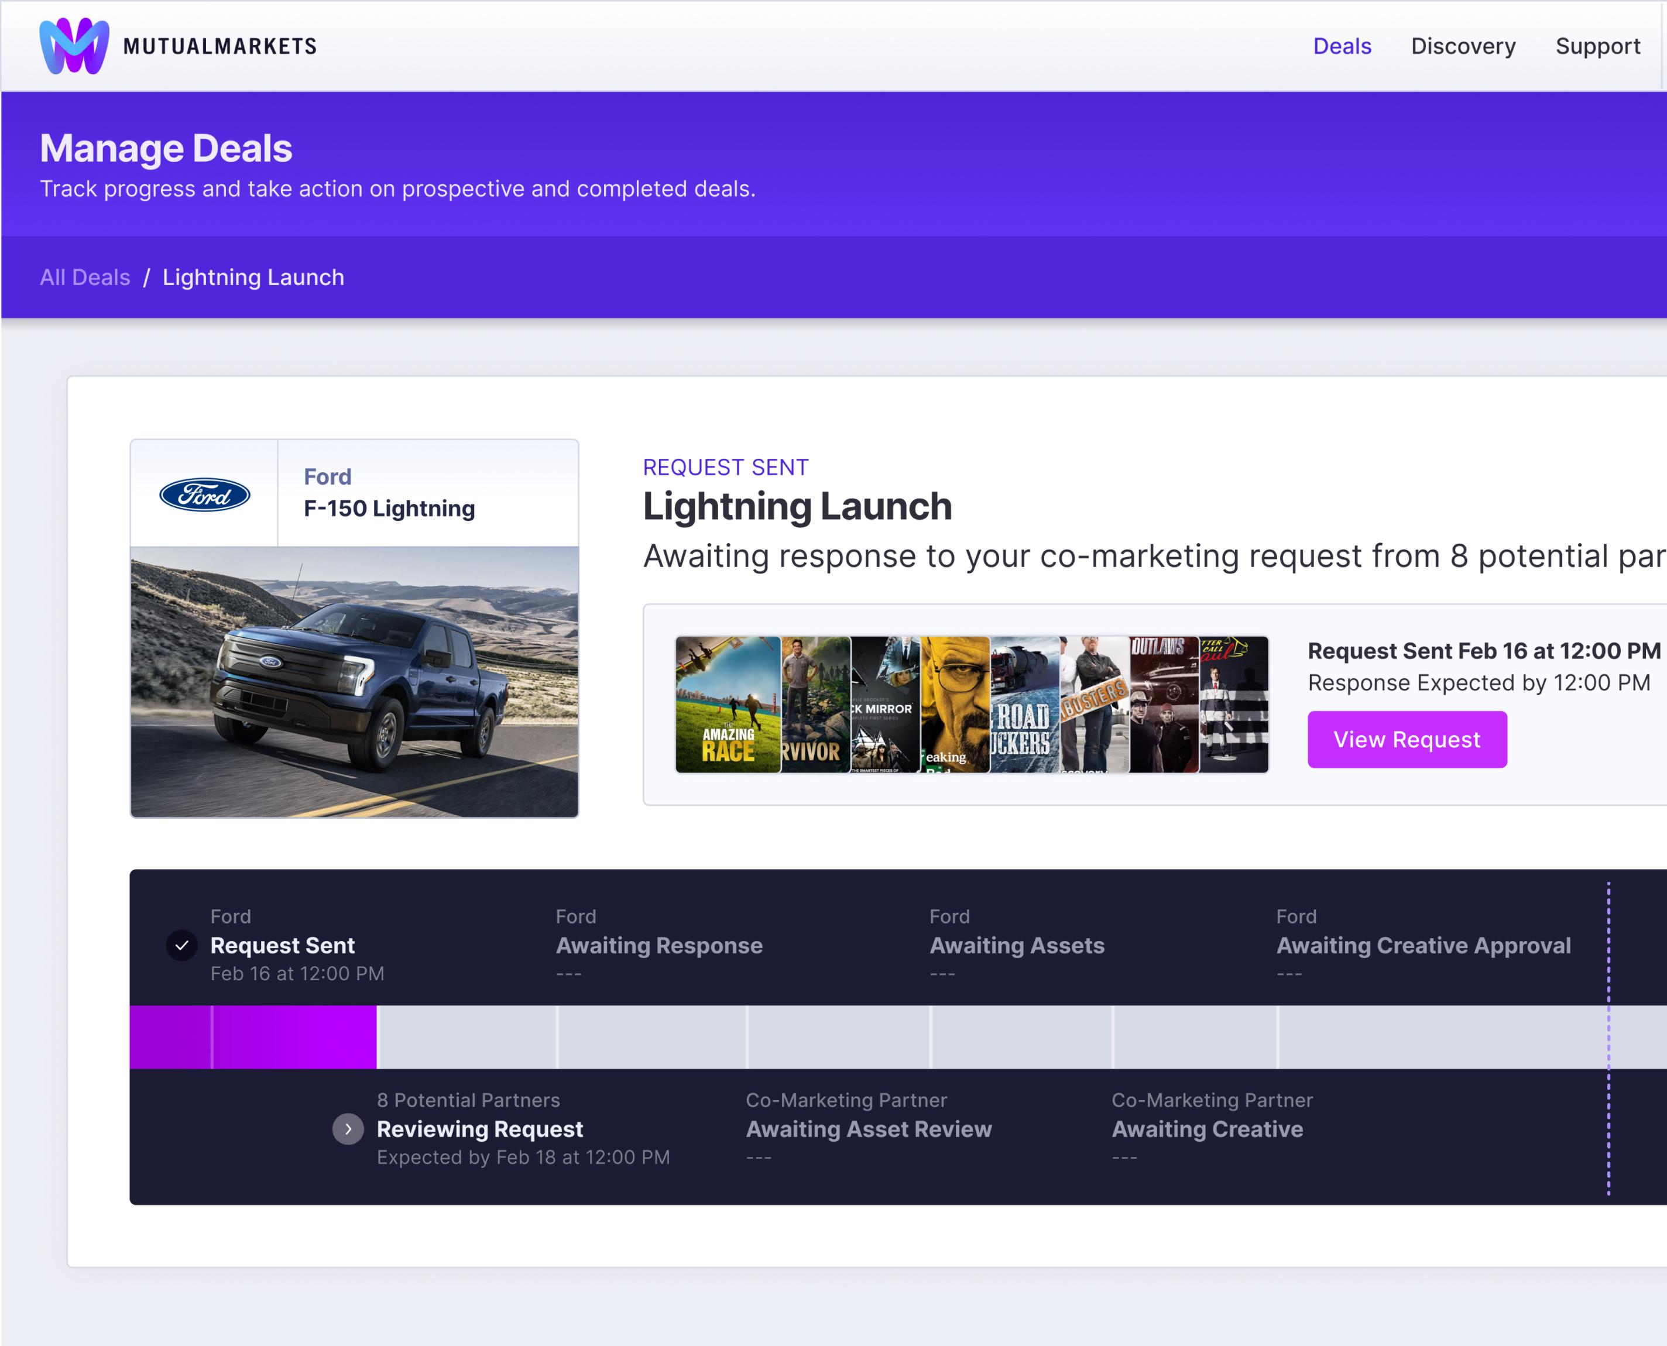Viewport: 1667px width, 1346px height.
Task: Go to All Deals breadcrumb
Action: point(85,277)
